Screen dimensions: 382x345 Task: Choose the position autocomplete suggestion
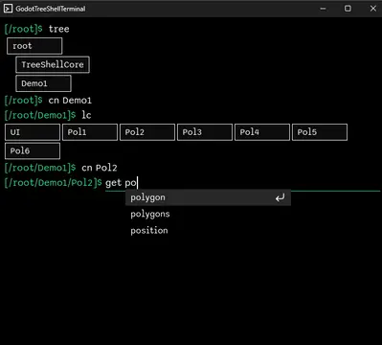(208, 231)
